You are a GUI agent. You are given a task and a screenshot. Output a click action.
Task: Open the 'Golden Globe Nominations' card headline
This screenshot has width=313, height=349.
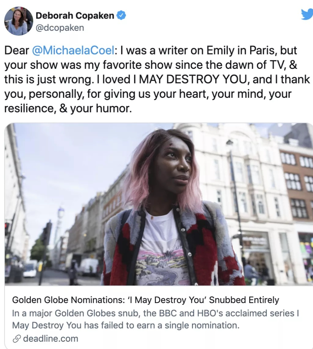pyautogui.click(x=145, y=300)
